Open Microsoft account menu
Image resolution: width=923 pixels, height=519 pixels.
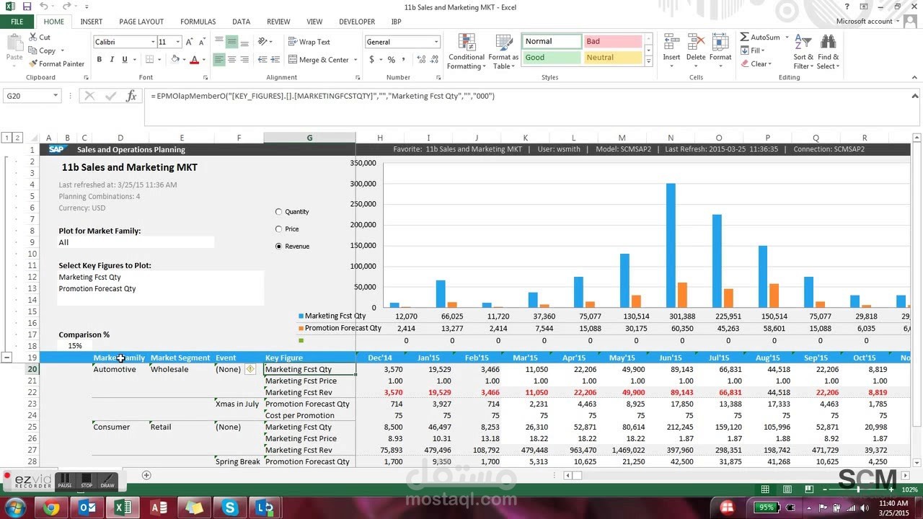click(867, 22)
